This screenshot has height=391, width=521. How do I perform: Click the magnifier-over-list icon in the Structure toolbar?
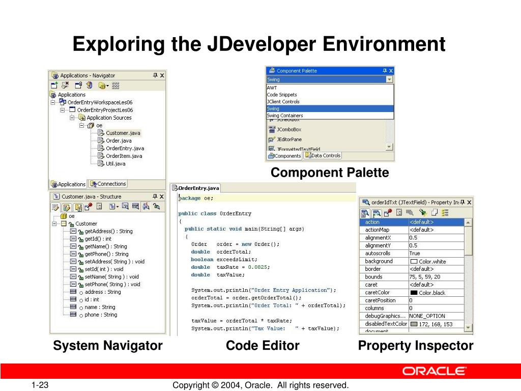coord(125,207)
